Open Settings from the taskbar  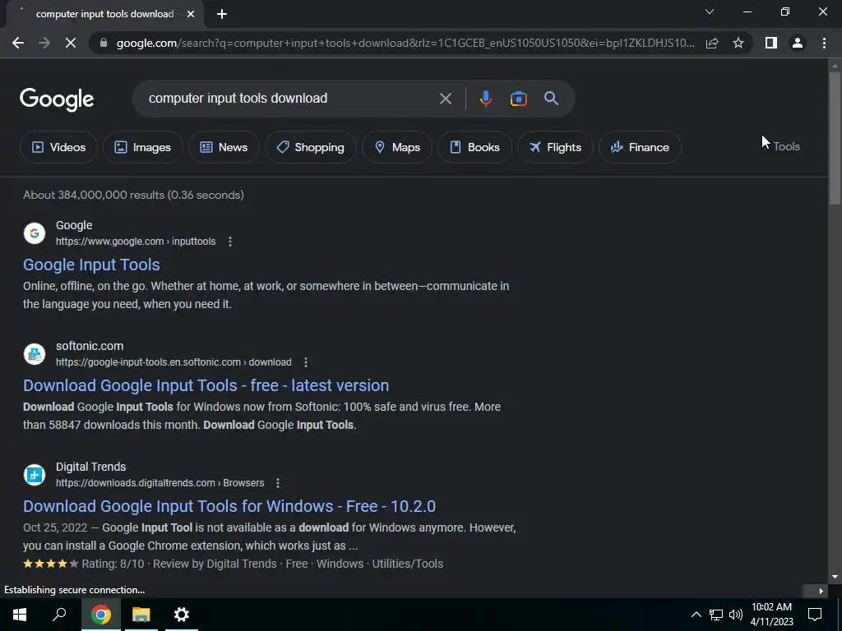[182, 615]
